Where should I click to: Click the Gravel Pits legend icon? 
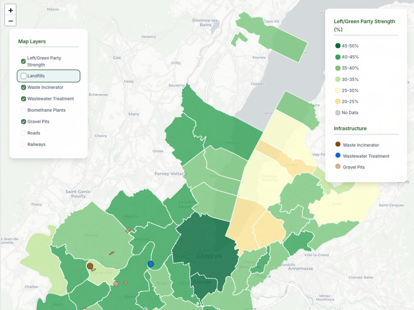click(x=338, y=166)
